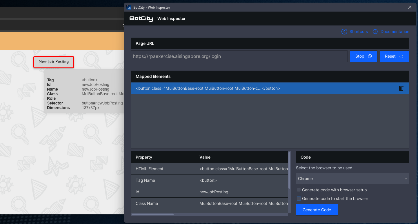Select the mapped button element row
Image resolution: width=418 pixels, height=224 pixels.
coord(261,88)
